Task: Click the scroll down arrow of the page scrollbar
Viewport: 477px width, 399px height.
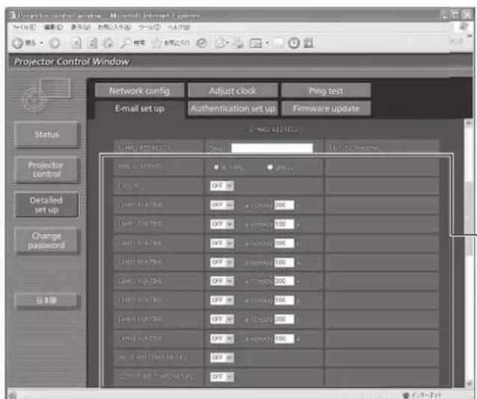Action: pos(469,383)
